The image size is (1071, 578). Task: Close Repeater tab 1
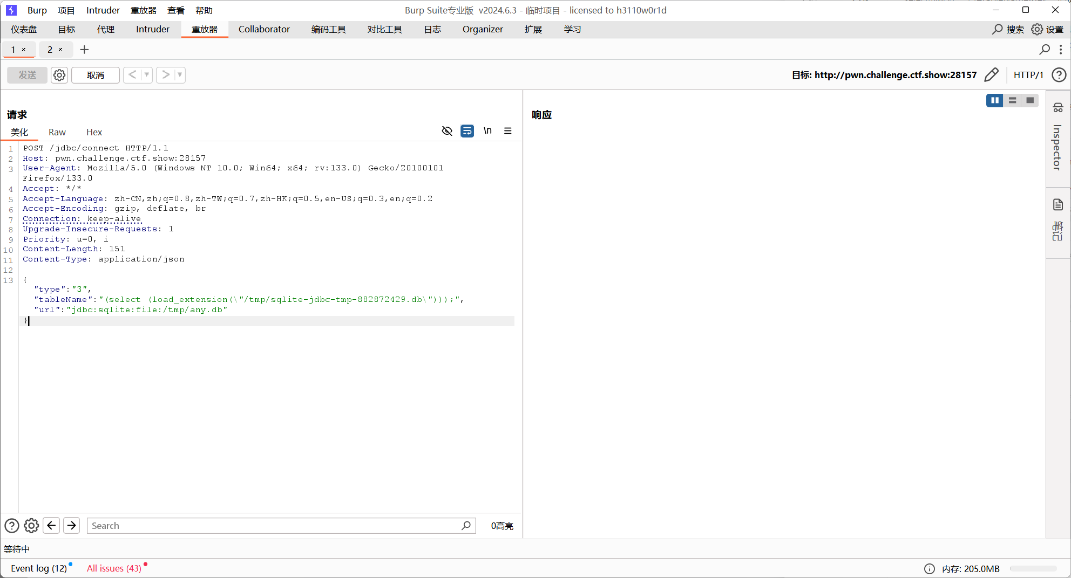tap(24, 50)
